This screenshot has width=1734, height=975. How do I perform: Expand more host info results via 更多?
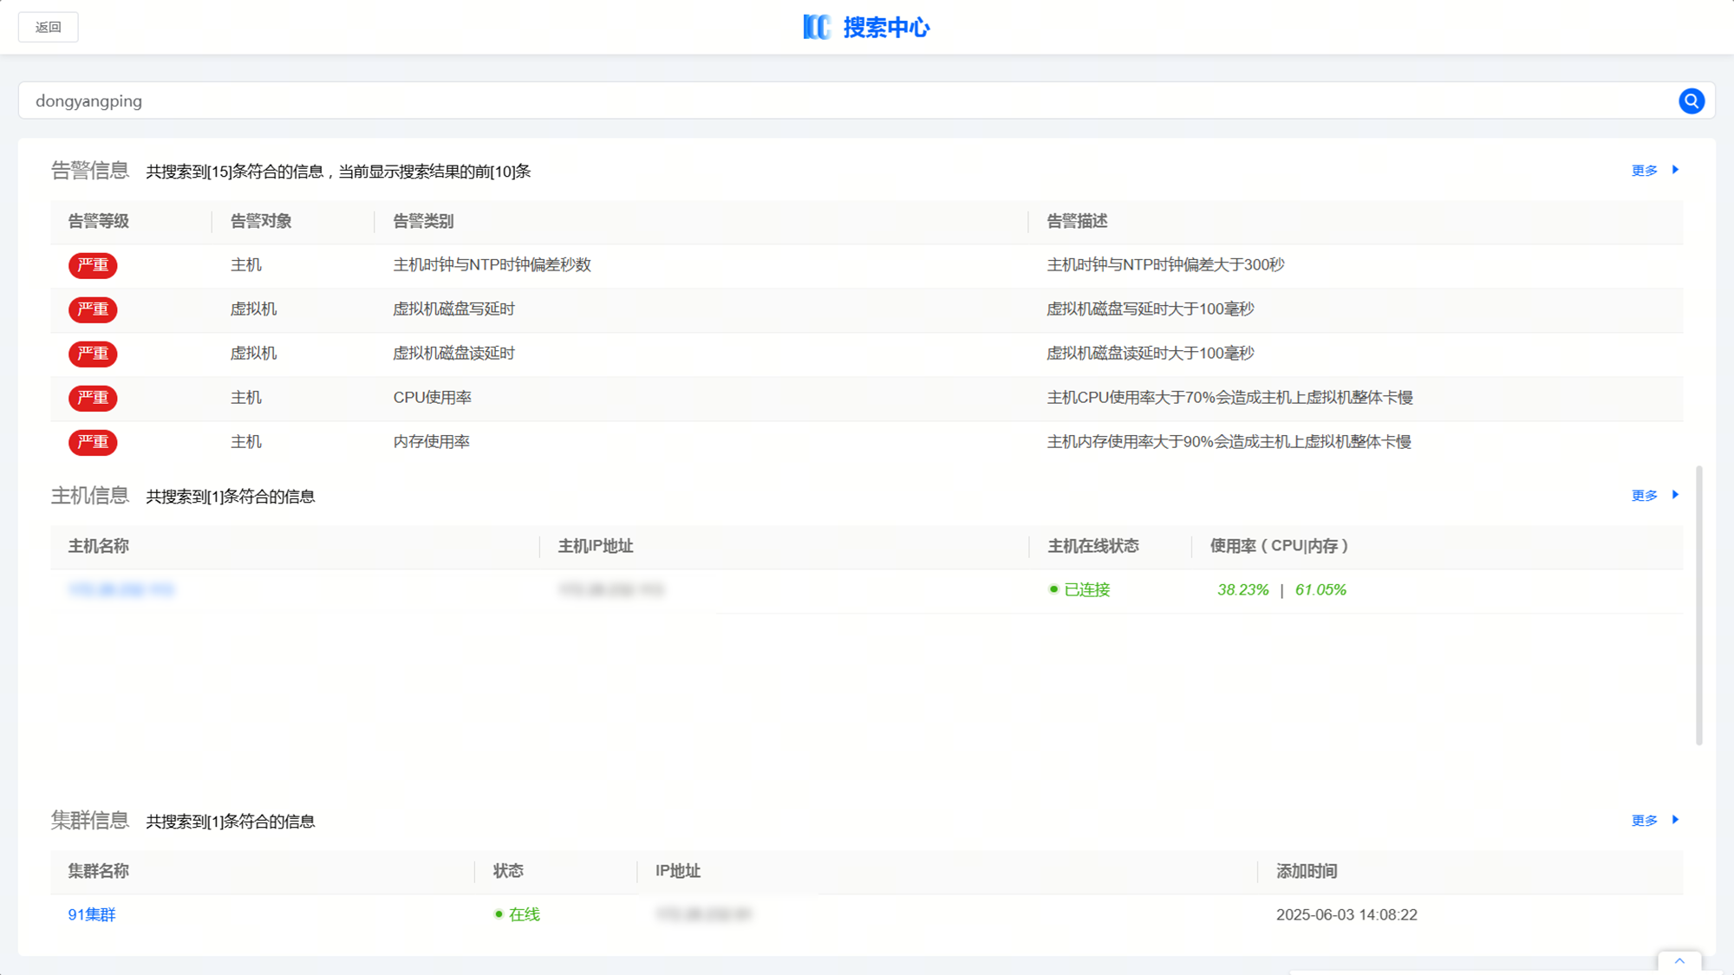(1644, 496)
